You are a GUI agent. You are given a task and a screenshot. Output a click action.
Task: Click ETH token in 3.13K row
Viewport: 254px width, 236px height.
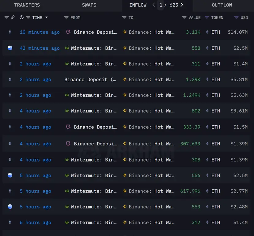click(216, 32)
